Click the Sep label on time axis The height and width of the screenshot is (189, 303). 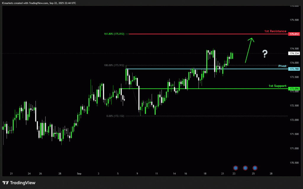(x=79, y=174)
